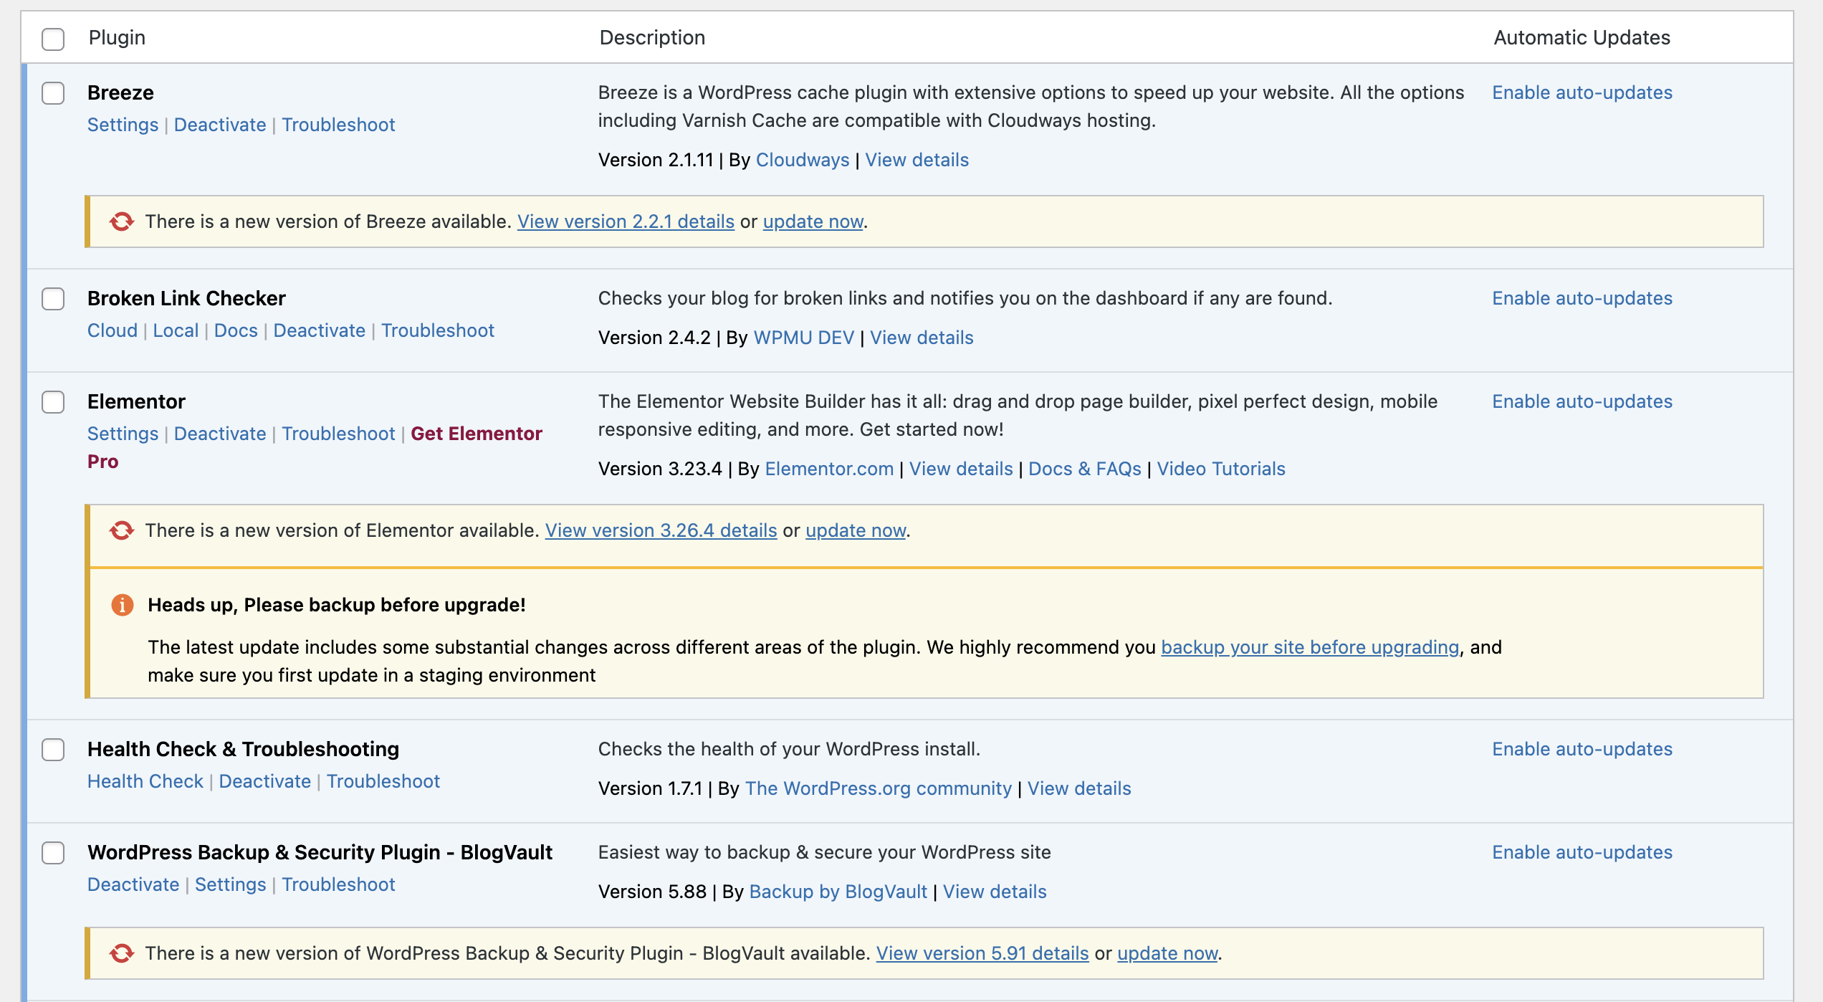This screenshot has width=1823, height=1002.
Task: View version 2.2.1 details for Breeze
Action: tap(626, 221)
